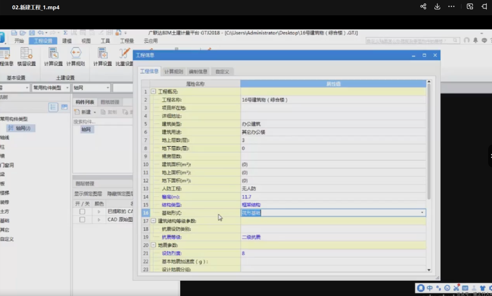Switch to 编制信息 tab in dialog
This screenshot has width=492, height=296.
tap(198, 71)
